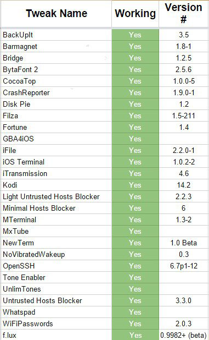Select the Tweak Name column header

[56, 14]
